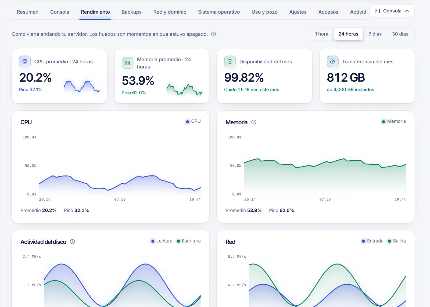
Task: Click the CPU sparkline mini chart
Action: [82, 86]
